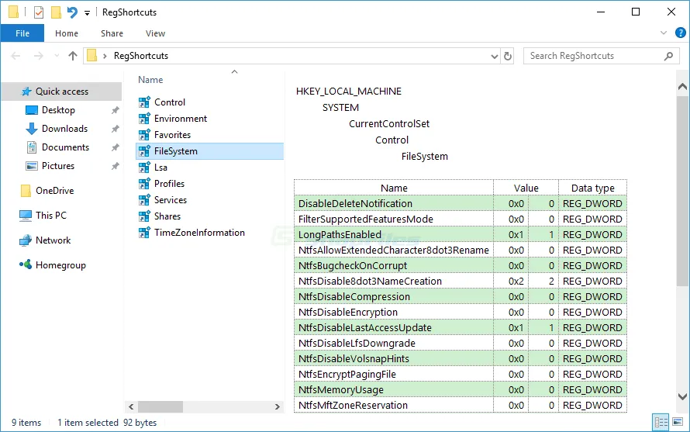Click CurrentControlSet in the preview path
Viewport: 690px width, 432px height.
[389, 124]
